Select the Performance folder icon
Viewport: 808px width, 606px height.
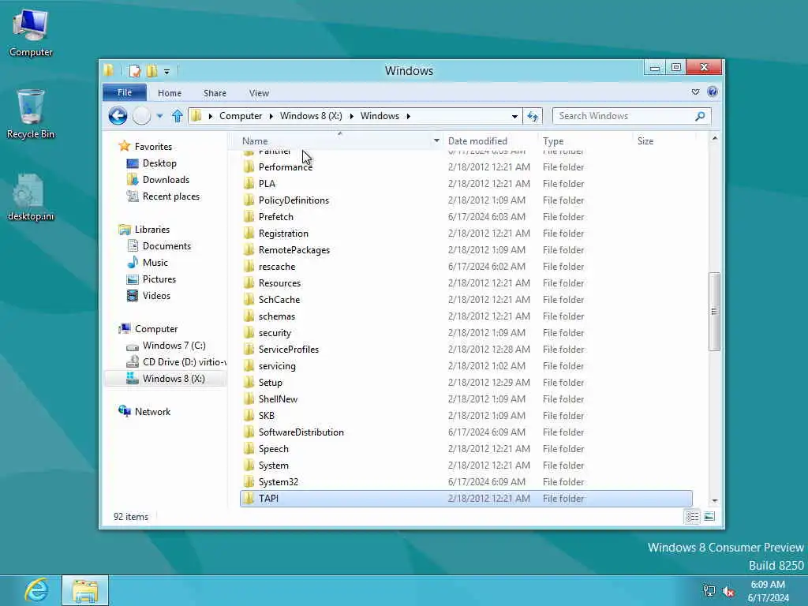249,167
